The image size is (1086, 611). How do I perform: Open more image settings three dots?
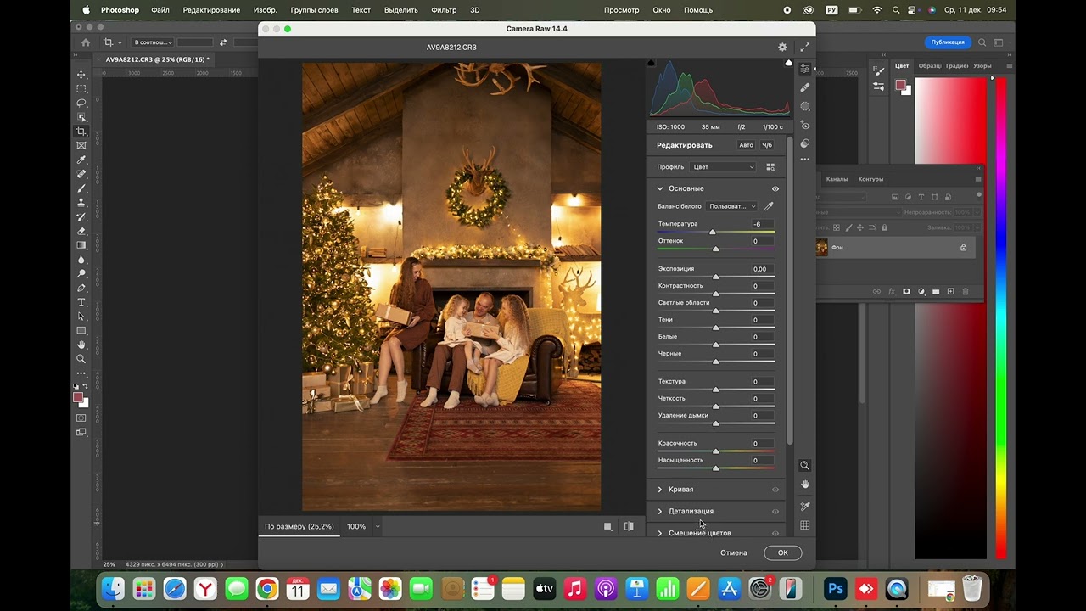[805, 160]
